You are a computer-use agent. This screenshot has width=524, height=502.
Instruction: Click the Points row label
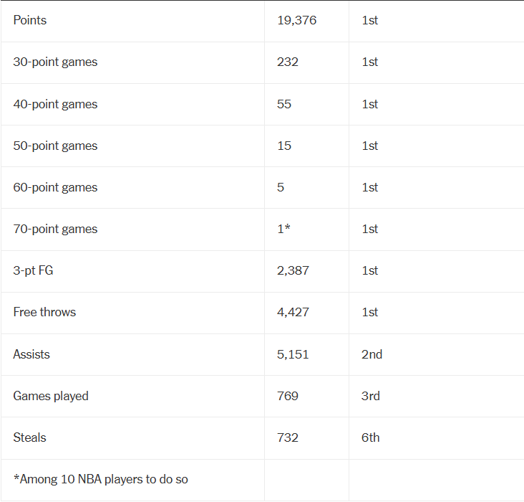30,20
